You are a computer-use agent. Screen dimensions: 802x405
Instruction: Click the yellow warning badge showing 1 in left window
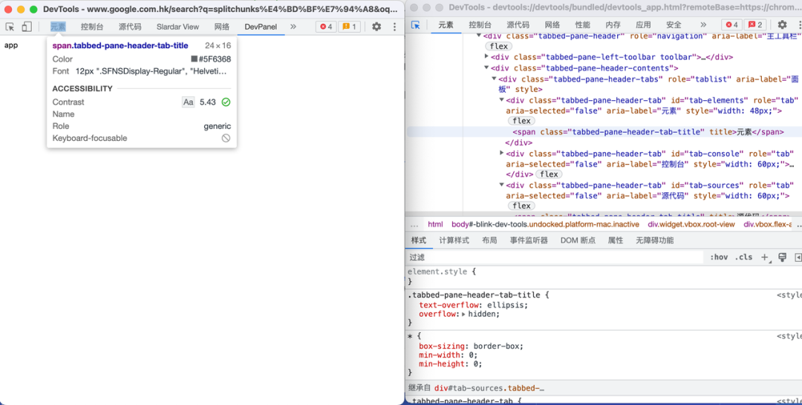tap(349, 27)
